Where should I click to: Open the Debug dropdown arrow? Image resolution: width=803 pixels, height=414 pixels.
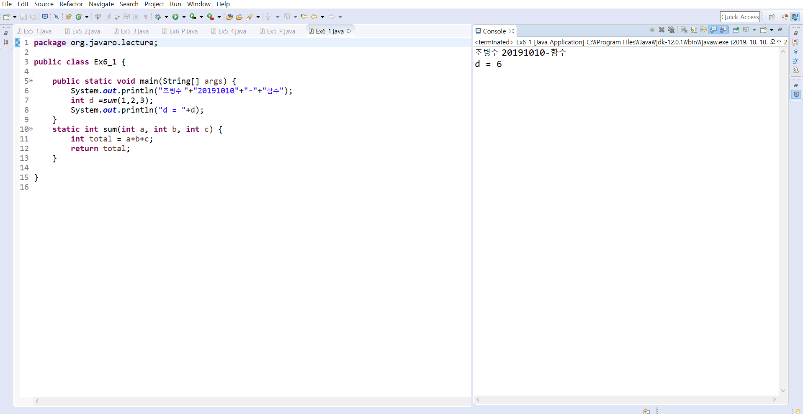pyautogui.click(x=166, y=17)
